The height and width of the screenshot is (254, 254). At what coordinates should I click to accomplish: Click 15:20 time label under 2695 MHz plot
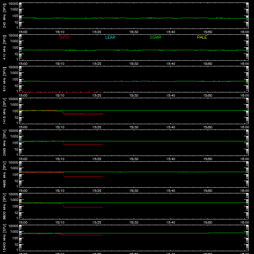click(x=97, y=159)
